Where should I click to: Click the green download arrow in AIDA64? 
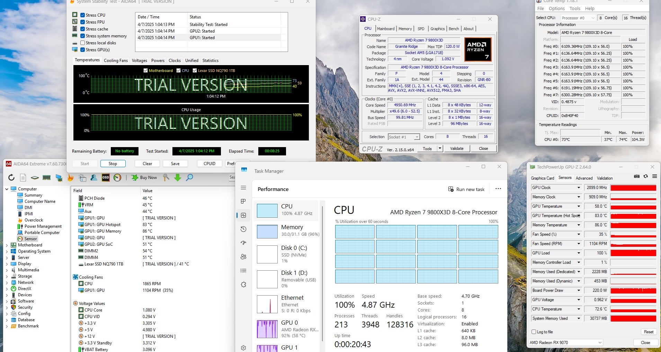pyautogui.click(x=178, y=178)
